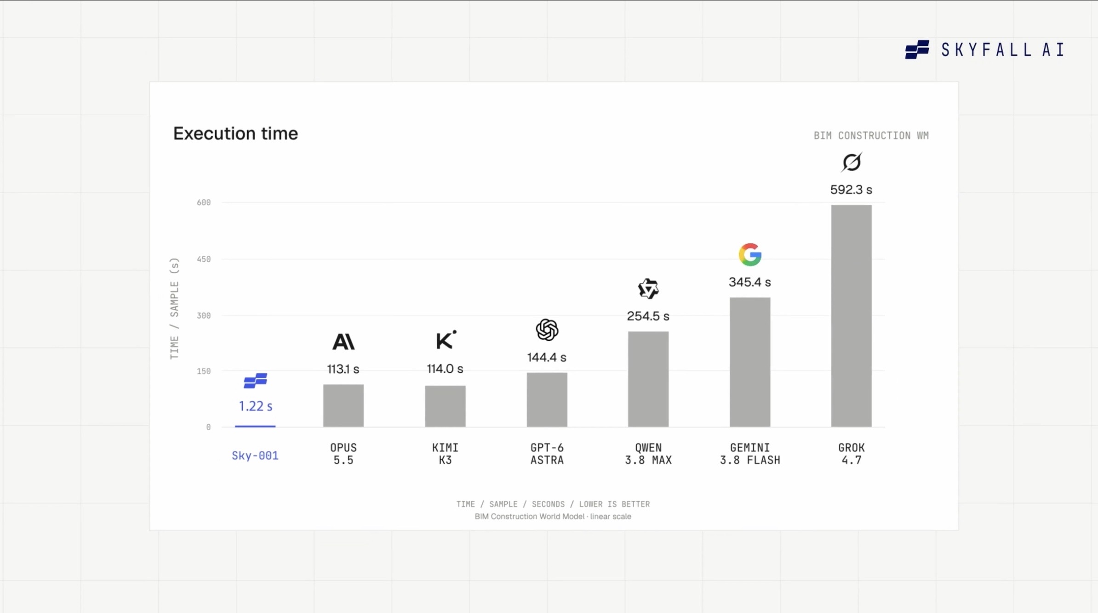Click the QWEN 3.8 MAX axis label

coord(648,454)
